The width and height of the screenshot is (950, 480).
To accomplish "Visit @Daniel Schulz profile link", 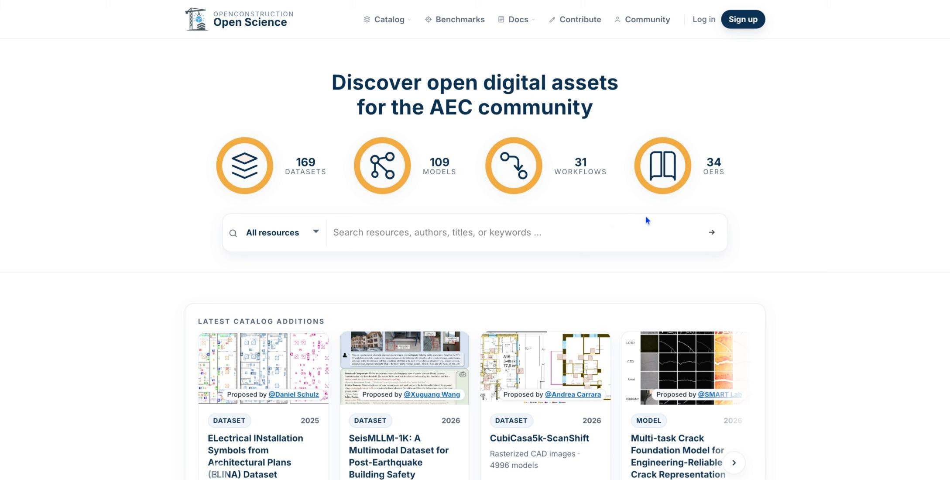I will click(294, 394).
